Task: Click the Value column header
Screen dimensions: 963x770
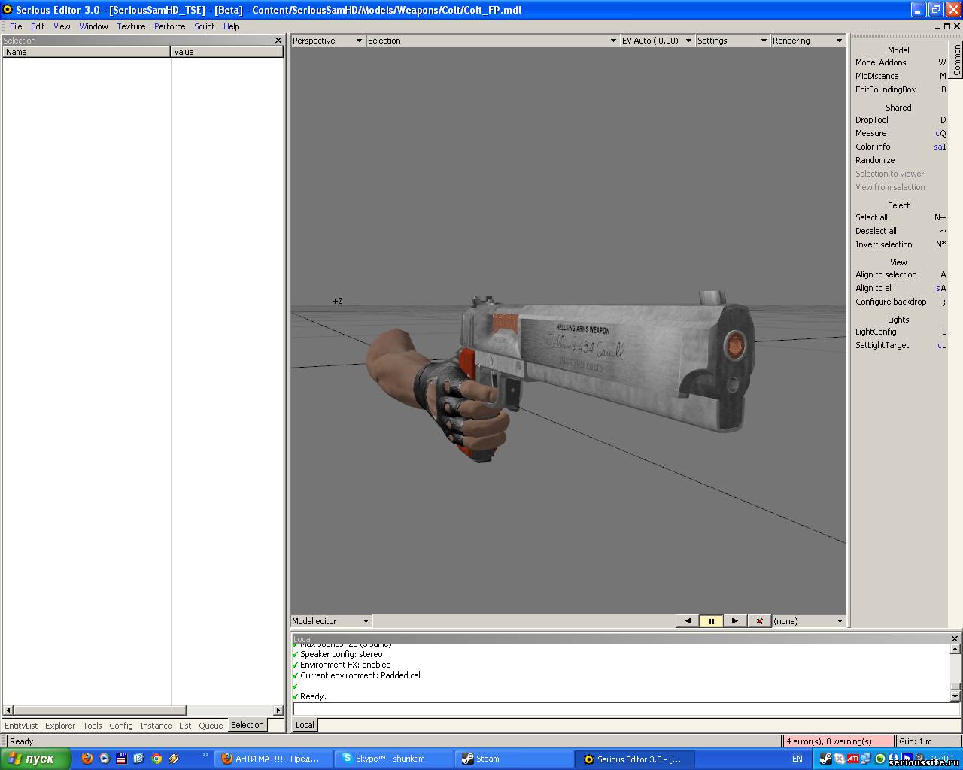Action: 227,52
